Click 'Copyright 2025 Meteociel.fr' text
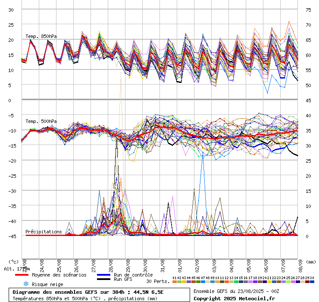The width and height of the screenshot is (319, 302). (x=234, y=299)
